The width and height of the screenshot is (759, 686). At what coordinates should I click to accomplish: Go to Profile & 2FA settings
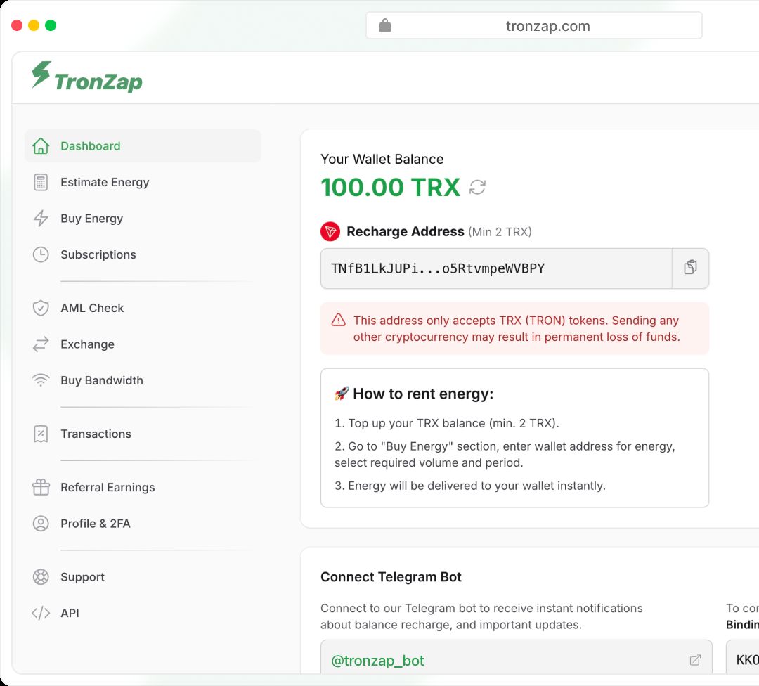[x=143, y=524]
